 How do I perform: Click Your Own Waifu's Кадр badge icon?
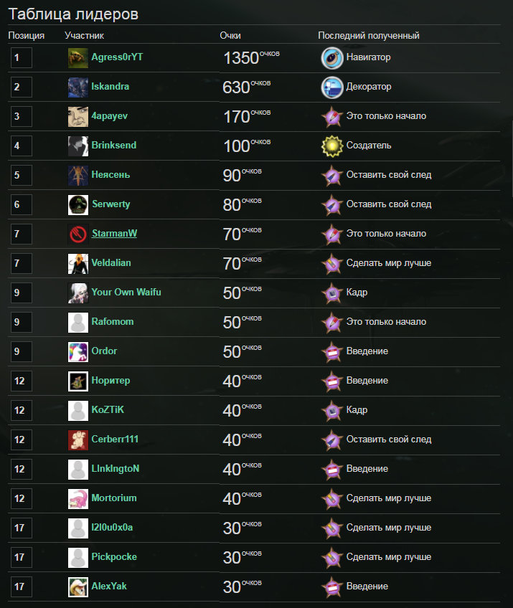point(331,293)
